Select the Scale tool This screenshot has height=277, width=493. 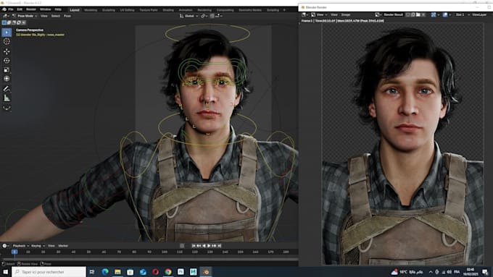click(7, 70)
